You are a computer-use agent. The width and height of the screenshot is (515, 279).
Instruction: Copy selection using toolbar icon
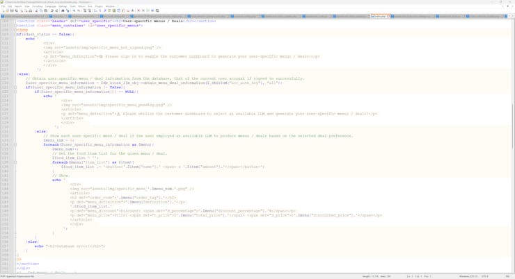(x=41, y=10)
